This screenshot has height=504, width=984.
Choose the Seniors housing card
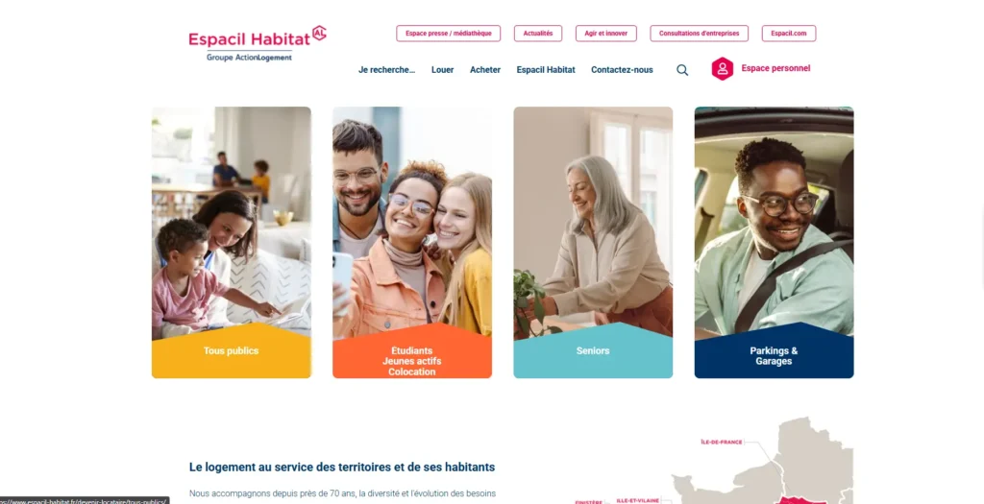593,243
